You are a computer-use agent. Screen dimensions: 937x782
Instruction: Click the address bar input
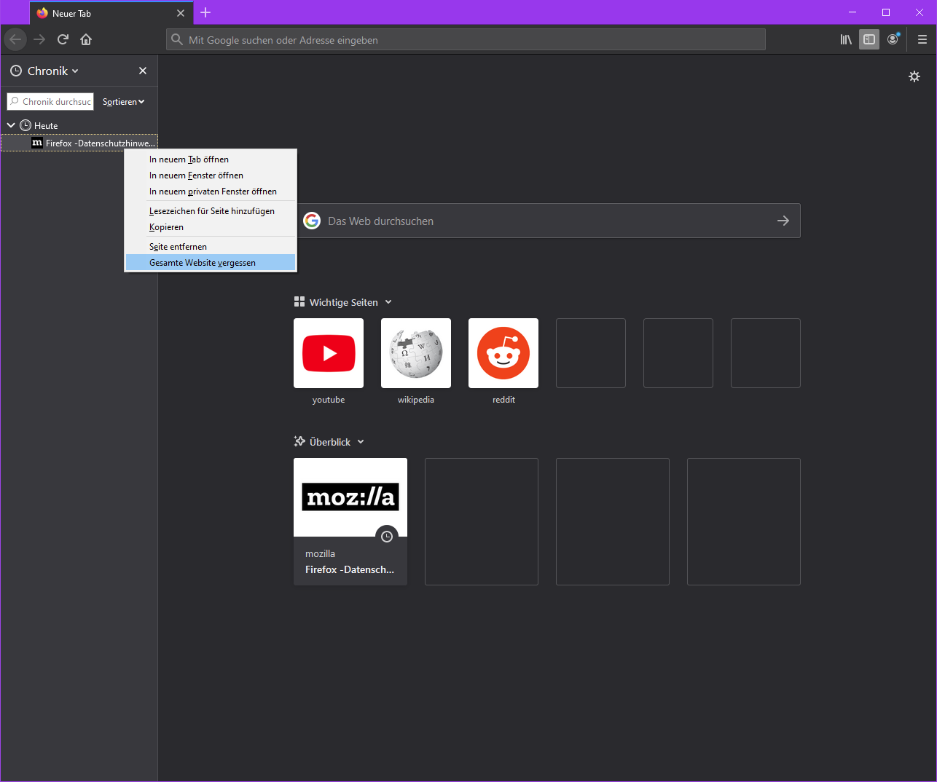point(466,39)
